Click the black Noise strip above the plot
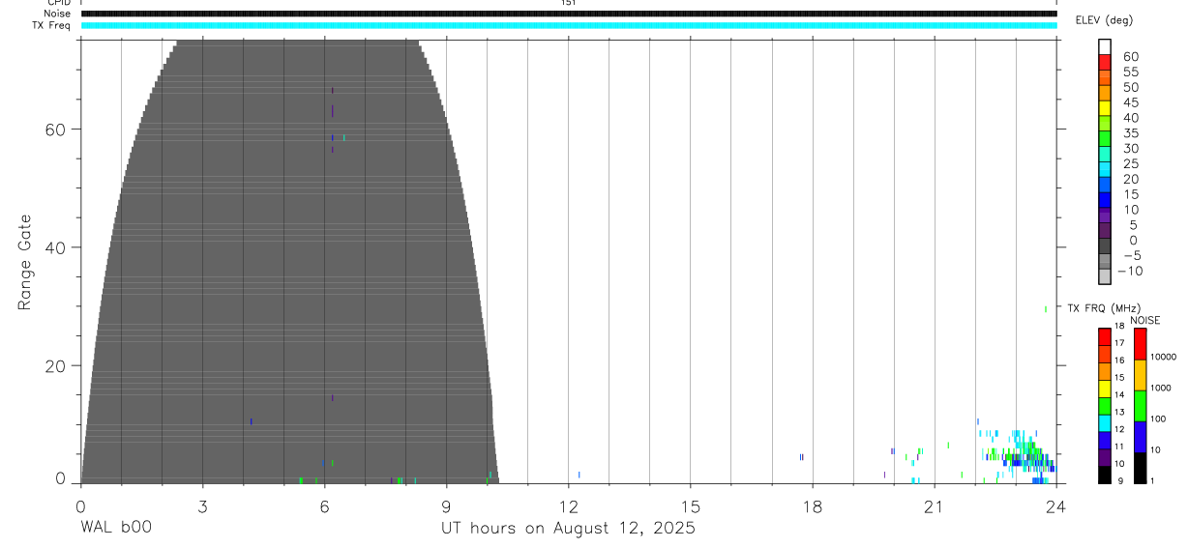The width and height of the screenshot is (1188, 548). click(x=569, y=14)
